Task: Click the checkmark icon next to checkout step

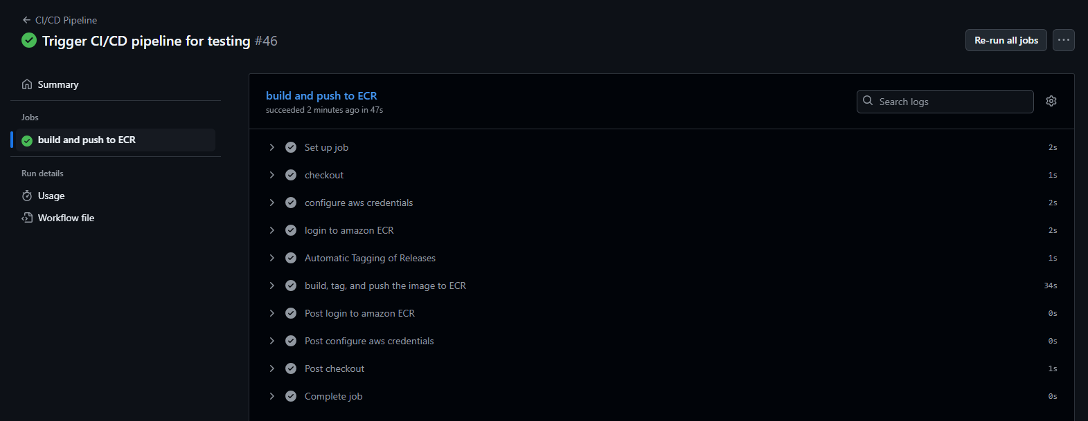Action: coord(291,175)
